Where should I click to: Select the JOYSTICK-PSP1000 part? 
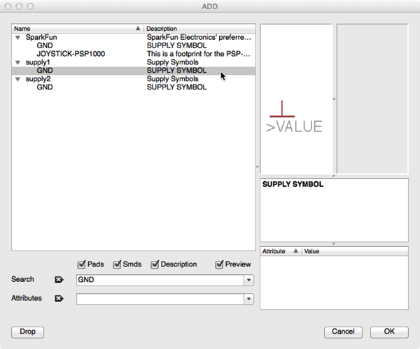[x=134, y=54]
